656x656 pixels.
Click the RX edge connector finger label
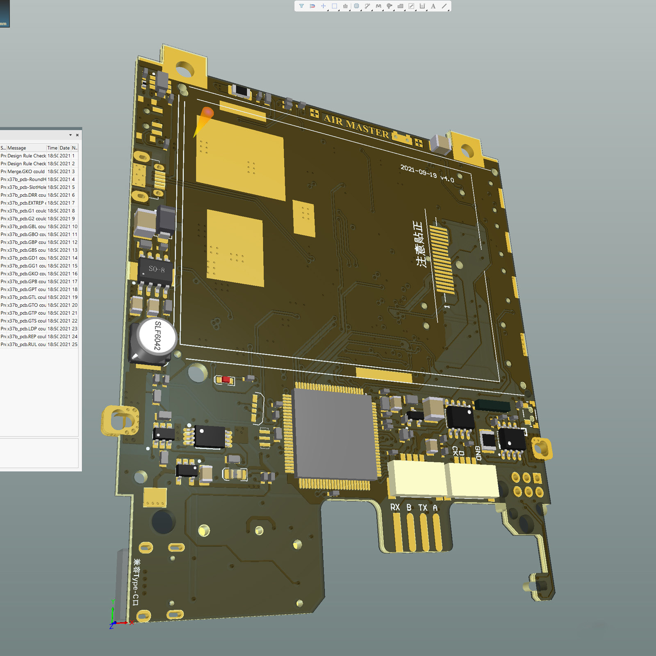pyautogui.click(x=395, y=507)
